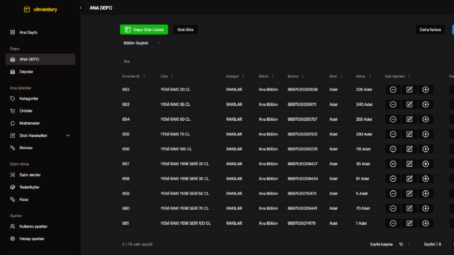Edit stock for YENİ RAKI 100 CL

(409, 149)
